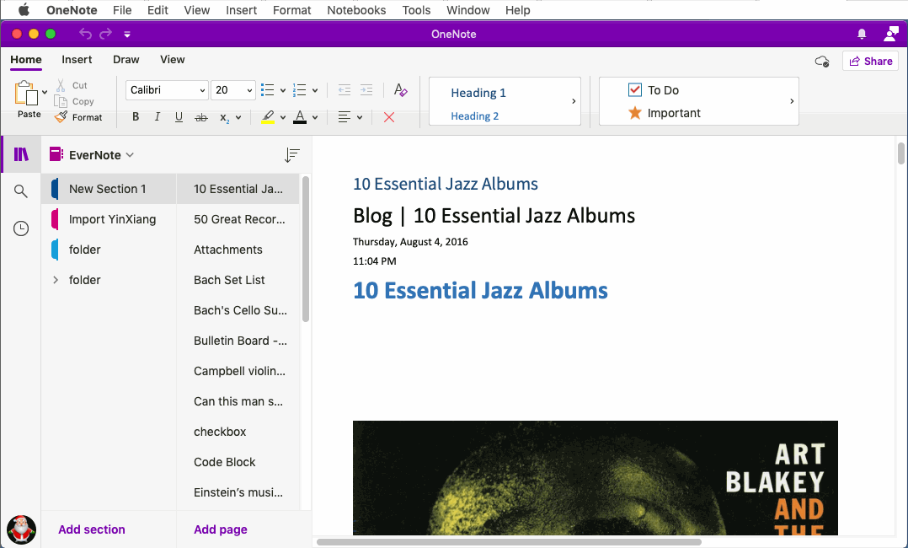Open the Notebooks menu
908x548 pixels.
click(x=357, y=10)
